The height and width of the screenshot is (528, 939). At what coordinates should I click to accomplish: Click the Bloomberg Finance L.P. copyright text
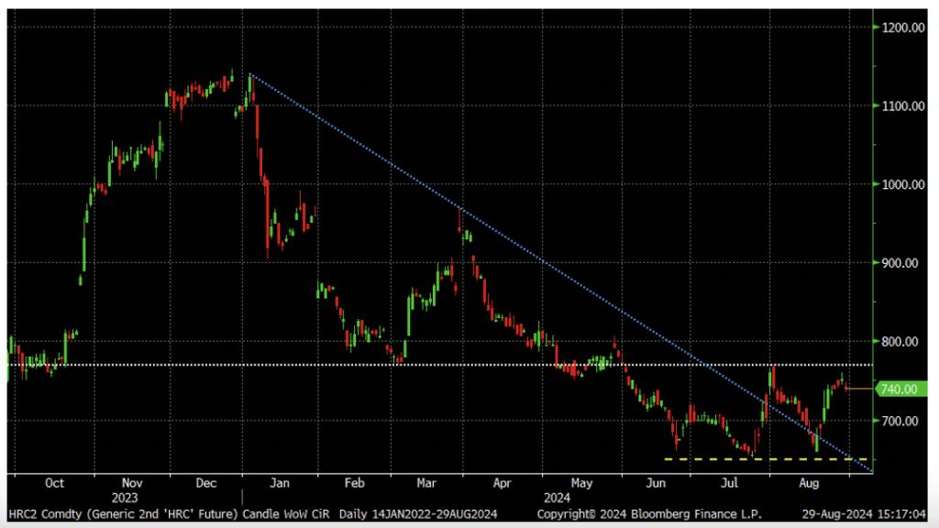pyautogui.click(x=649, y=513)
